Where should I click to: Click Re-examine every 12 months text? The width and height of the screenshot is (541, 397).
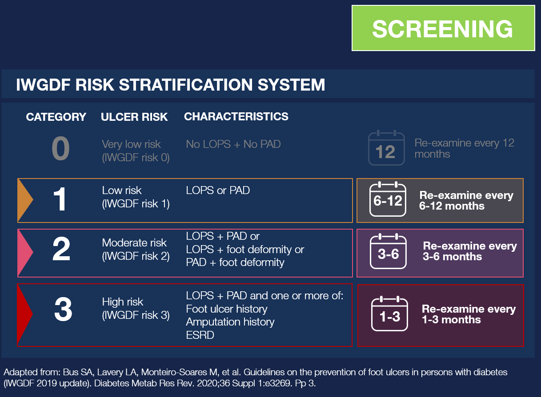[464, 148]
